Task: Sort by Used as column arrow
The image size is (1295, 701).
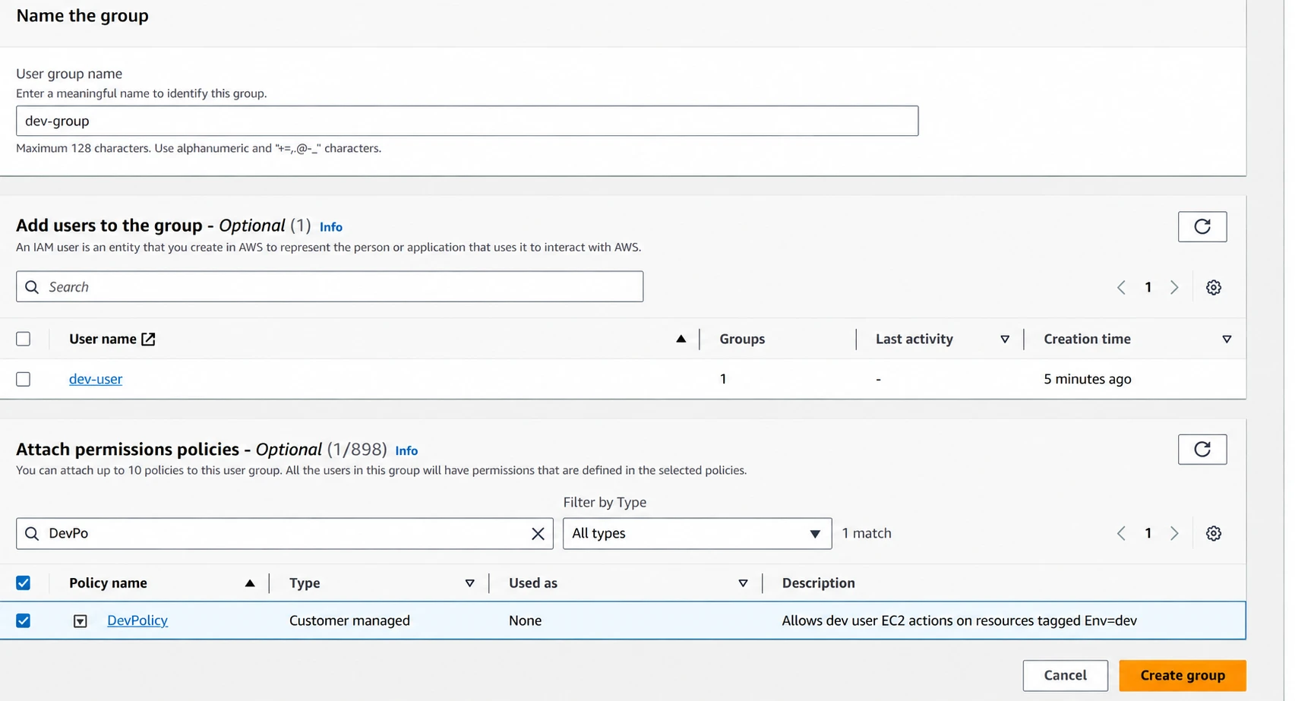Action: (x=743, y=583)
